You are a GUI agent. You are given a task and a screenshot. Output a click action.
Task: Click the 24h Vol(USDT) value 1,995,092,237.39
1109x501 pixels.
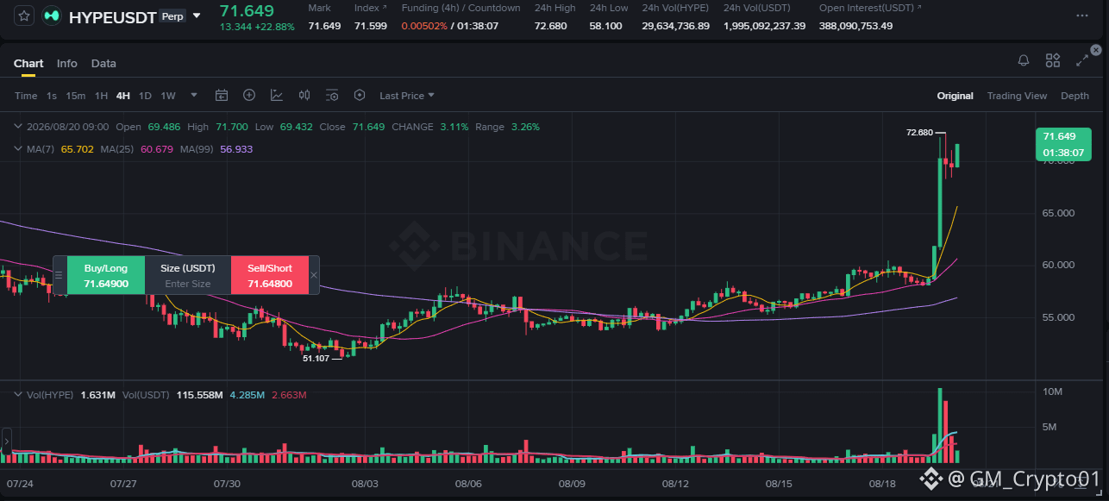(765, 26)
